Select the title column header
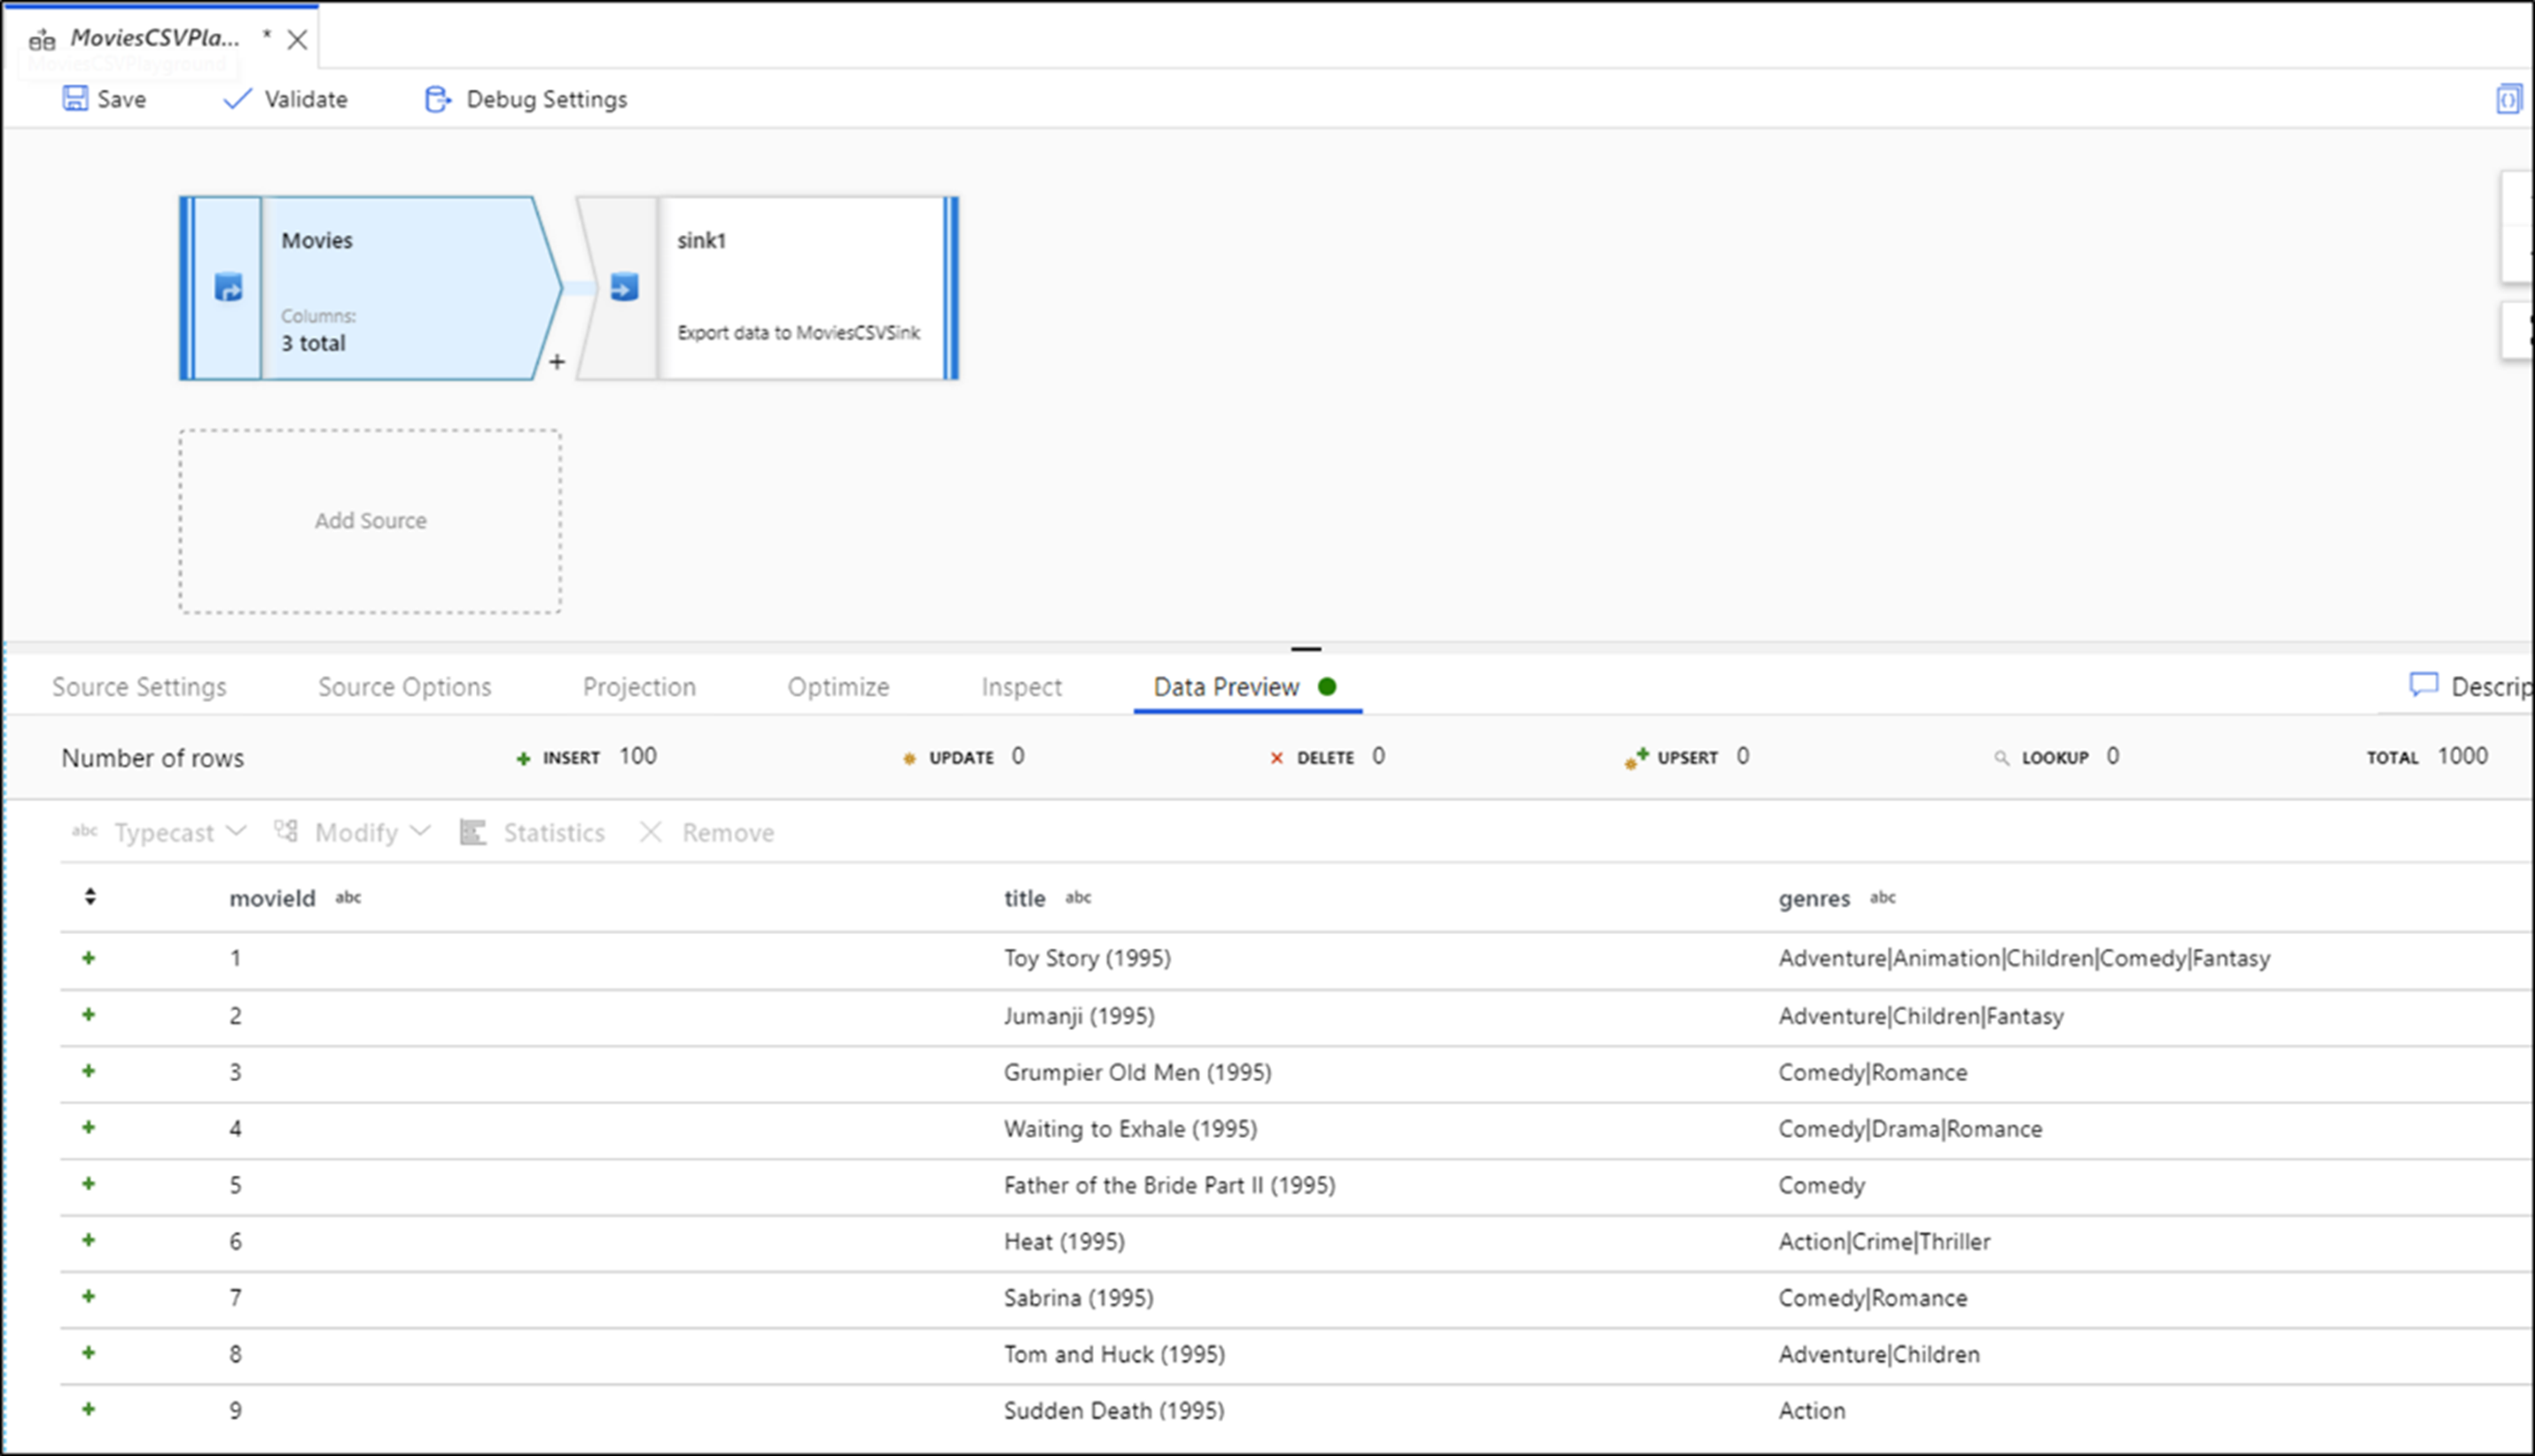This screenshot has height=1456, width=2535. [x=1024, y=898]
